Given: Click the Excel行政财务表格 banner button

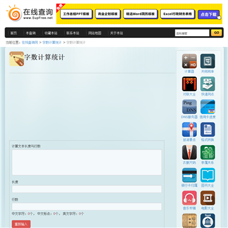Looking at the screenshot, I should tap(177, 14).
